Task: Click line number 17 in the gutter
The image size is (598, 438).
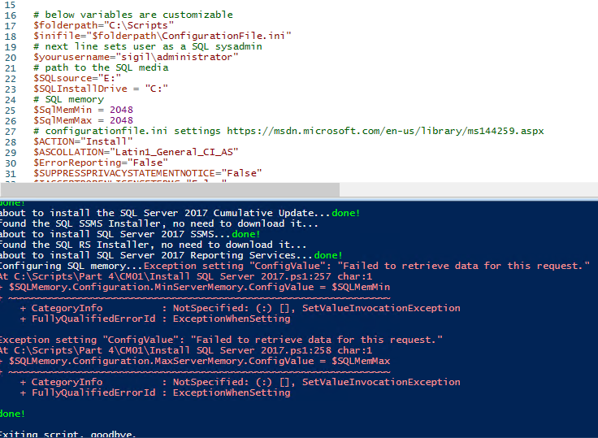Action: coord(11,25)
